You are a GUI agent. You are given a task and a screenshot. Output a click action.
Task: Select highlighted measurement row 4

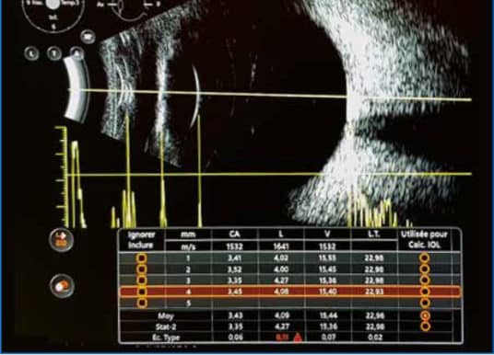click(x=289, y=292)
